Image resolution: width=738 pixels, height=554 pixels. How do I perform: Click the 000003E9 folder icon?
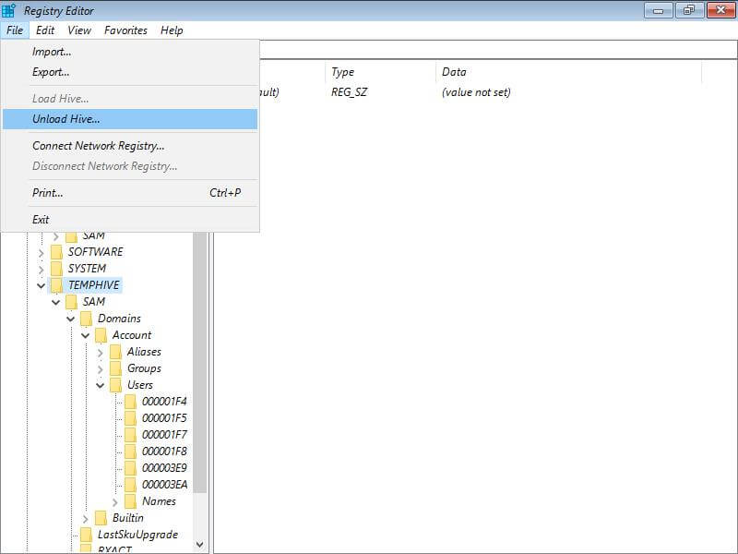coord(130,468)
